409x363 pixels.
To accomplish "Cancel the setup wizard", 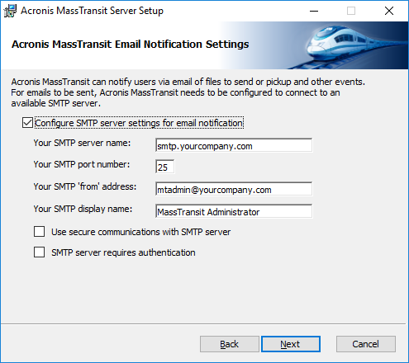I will point(366,344).
